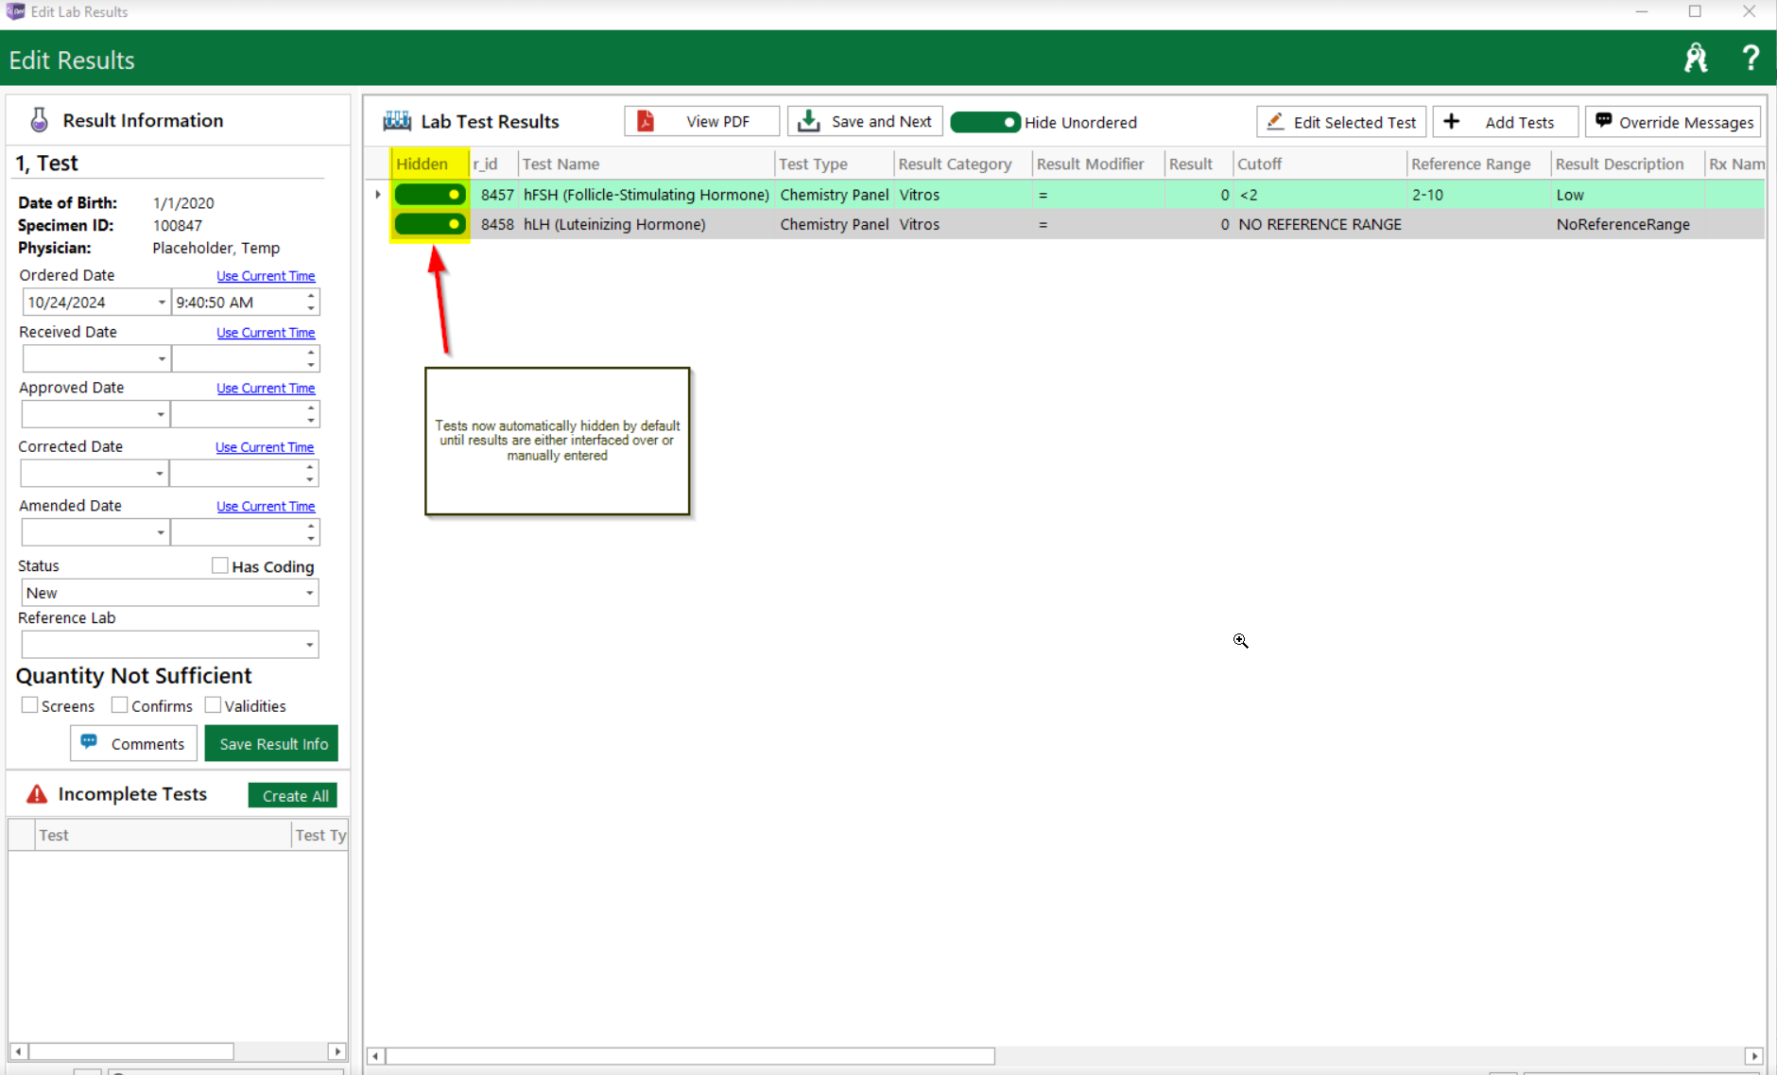Sort by Test Name column header
The image size is (1777, 1075).
point(646,164)
